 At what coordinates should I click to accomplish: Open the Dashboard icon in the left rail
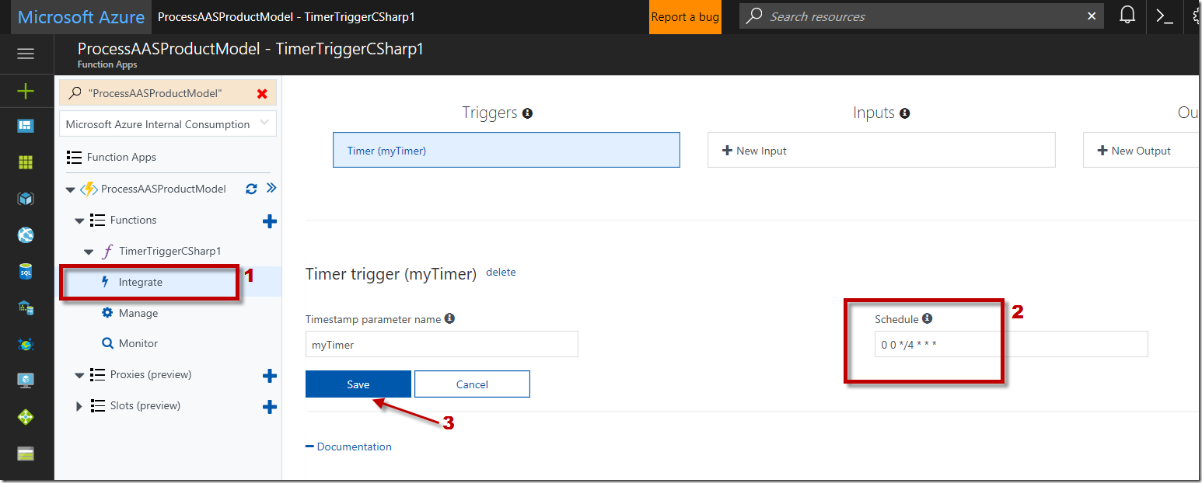pos(26,126)
